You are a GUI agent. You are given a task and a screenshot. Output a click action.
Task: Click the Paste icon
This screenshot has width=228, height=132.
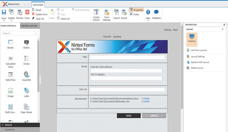tap(52, 13)
